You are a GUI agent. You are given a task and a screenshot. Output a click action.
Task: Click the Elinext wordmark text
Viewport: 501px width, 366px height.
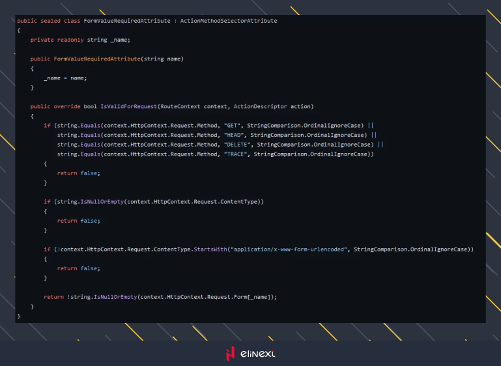coord(257,354)
